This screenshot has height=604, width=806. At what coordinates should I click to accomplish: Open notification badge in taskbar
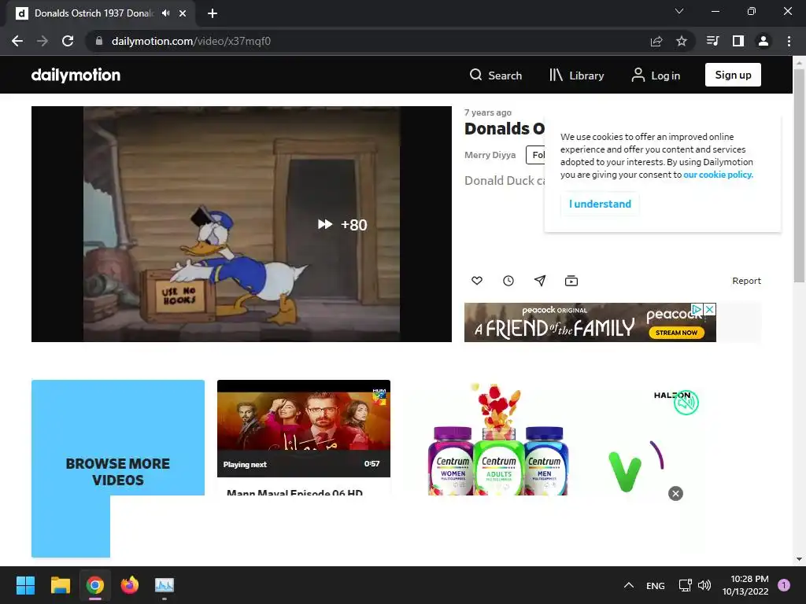pos(784,584)
